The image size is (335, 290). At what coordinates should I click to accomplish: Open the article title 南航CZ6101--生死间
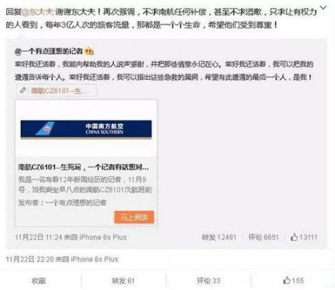pyautogui.click(x=84, y=167)
